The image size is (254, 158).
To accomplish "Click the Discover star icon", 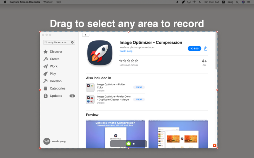I will tap(45, 52).
